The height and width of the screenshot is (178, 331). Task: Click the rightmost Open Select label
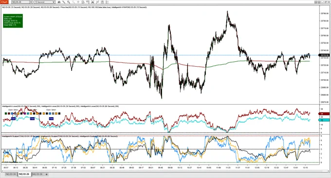coord(51,110)
